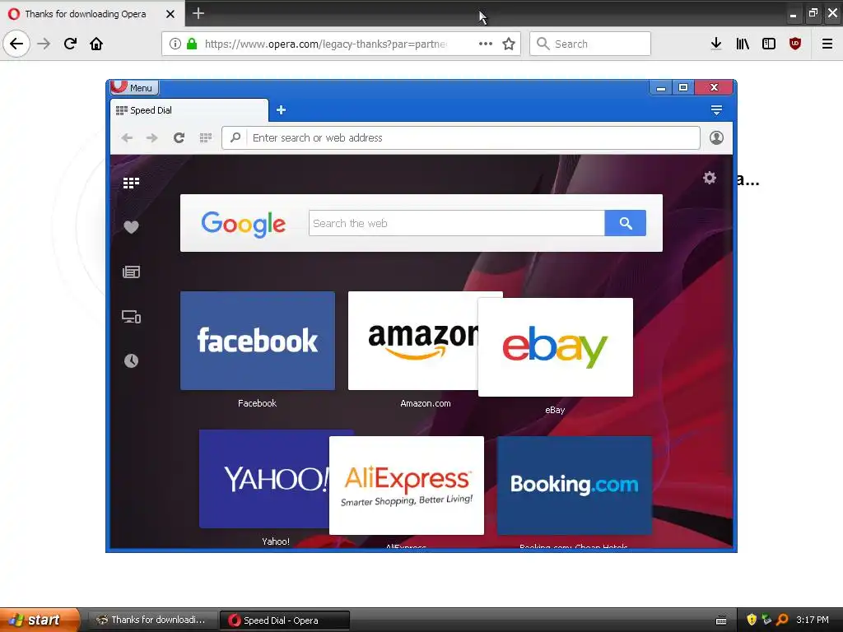This screenshot has height=632, width=843.
Task: Click the tray magnifier icon
Action: click(x=782, y=620)
